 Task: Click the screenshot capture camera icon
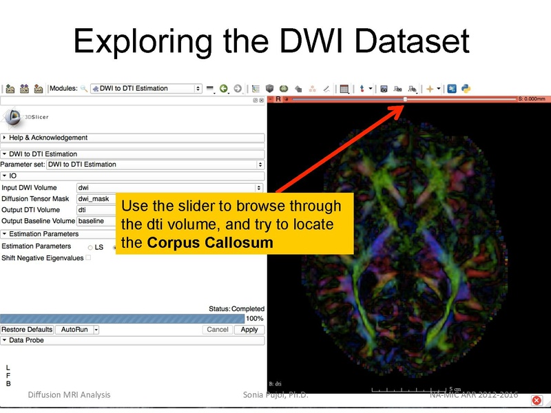pyautogui.click(x=384, y=89)
